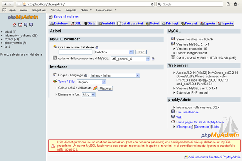Click the rainbow color picker icon
242x161 pixels.
pos(95,88)
